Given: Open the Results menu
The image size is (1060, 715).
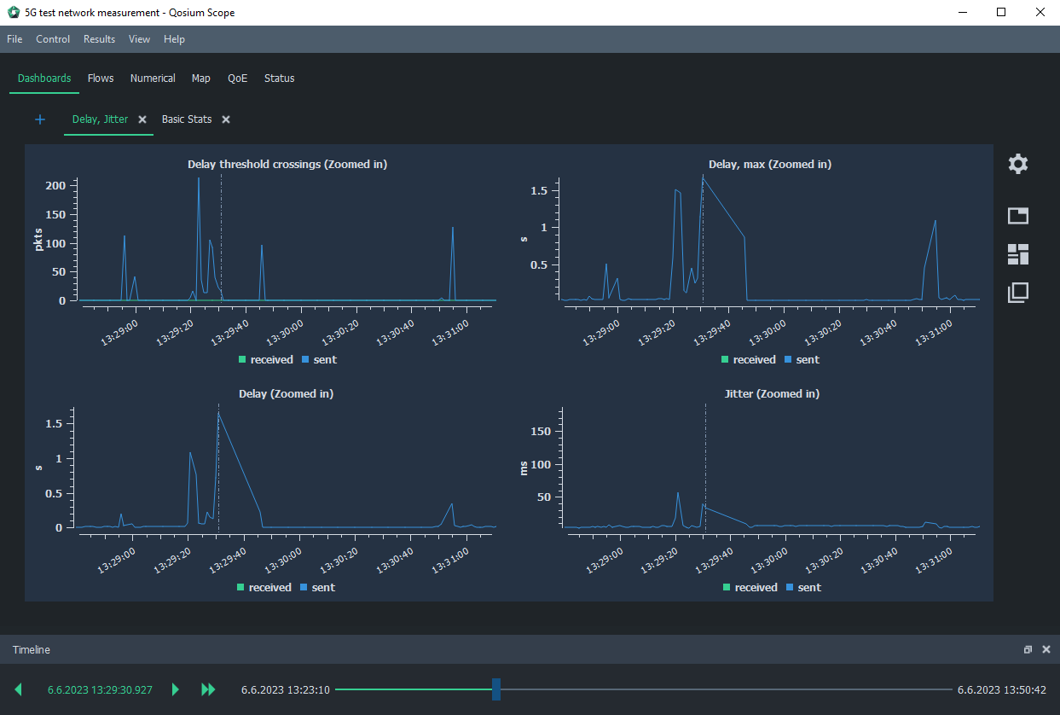Looking at the screenshot, I should pyautogui.click(x=99, y=39).
